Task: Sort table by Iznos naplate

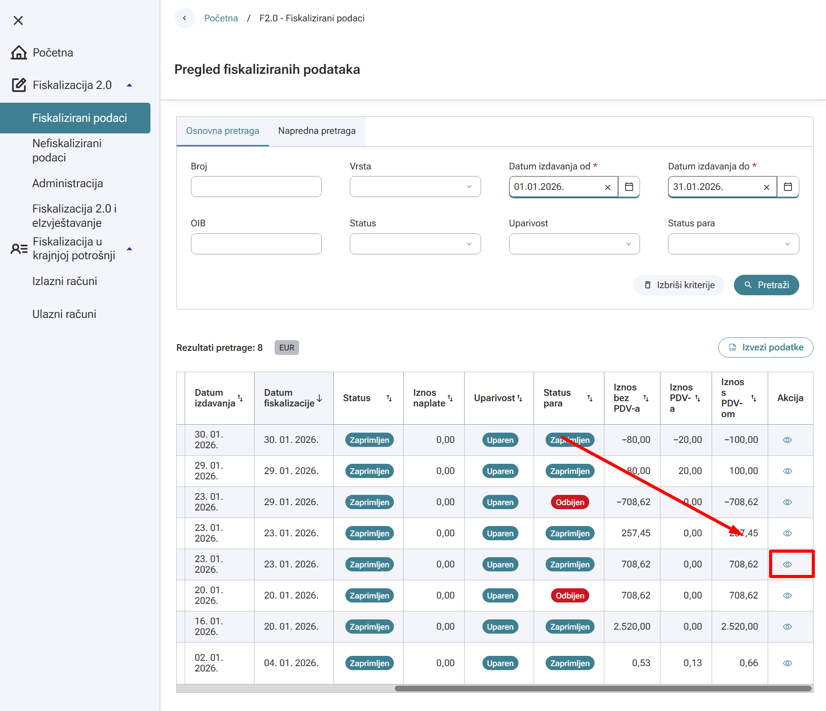Action: pos(450,398)
